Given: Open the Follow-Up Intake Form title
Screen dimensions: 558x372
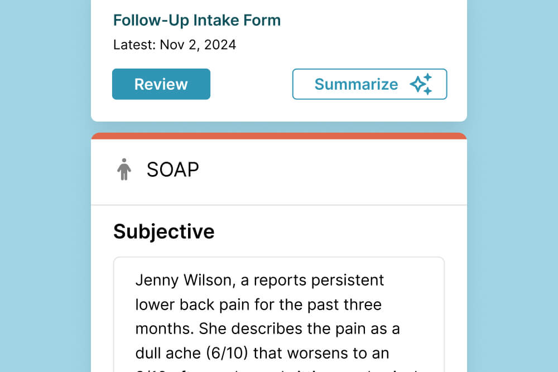Looking at the screenshot, I should click(197, 20).
